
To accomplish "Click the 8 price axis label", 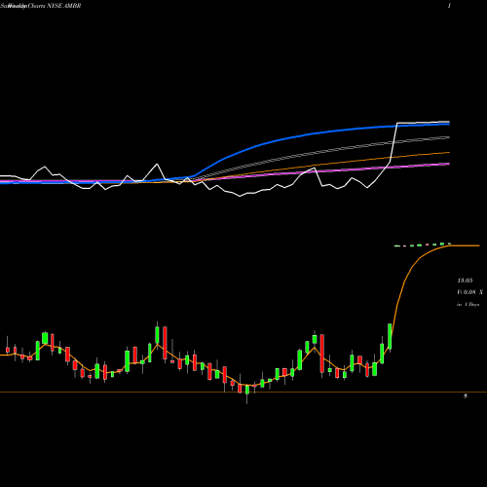I will [466, 395].
